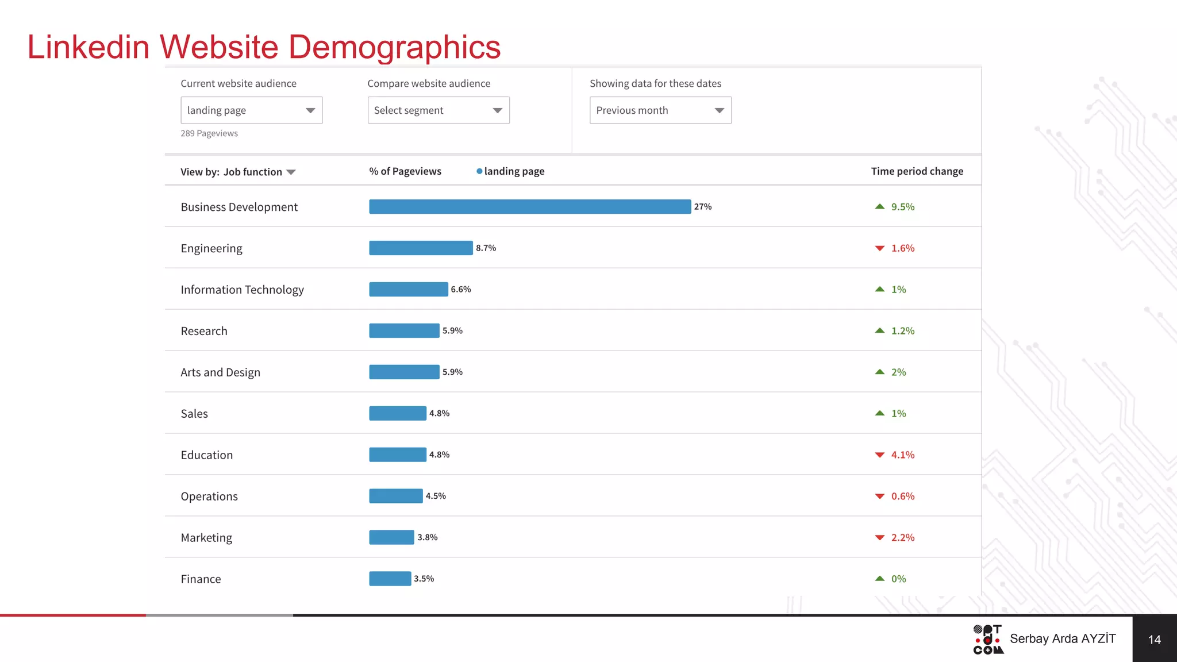Select the Business Development row label
Viewport: 1177px width, 662px height.
click(239, 207)
